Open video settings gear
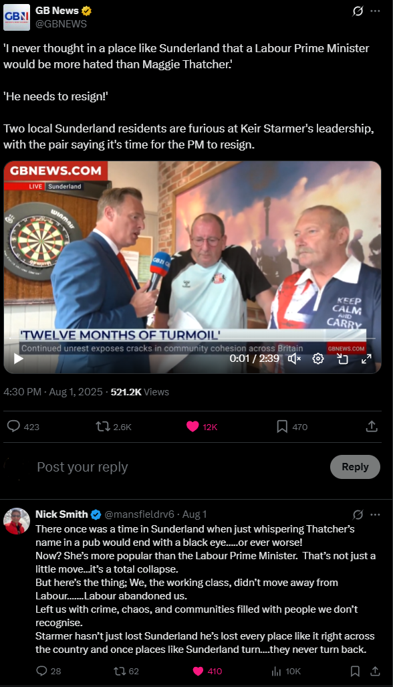The height and width of the screenshot is (687, 393). click(318, 359)
